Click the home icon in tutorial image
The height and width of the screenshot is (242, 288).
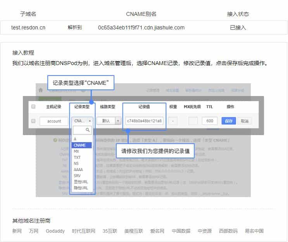41,90
